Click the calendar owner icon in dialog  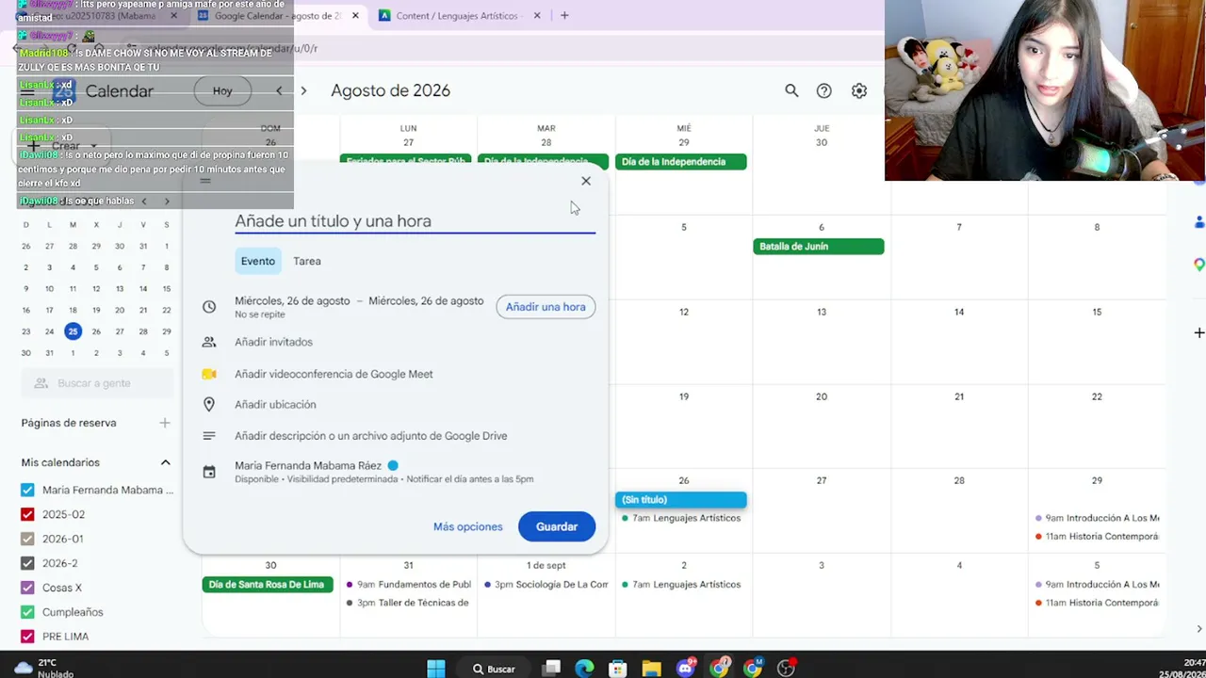209,472
